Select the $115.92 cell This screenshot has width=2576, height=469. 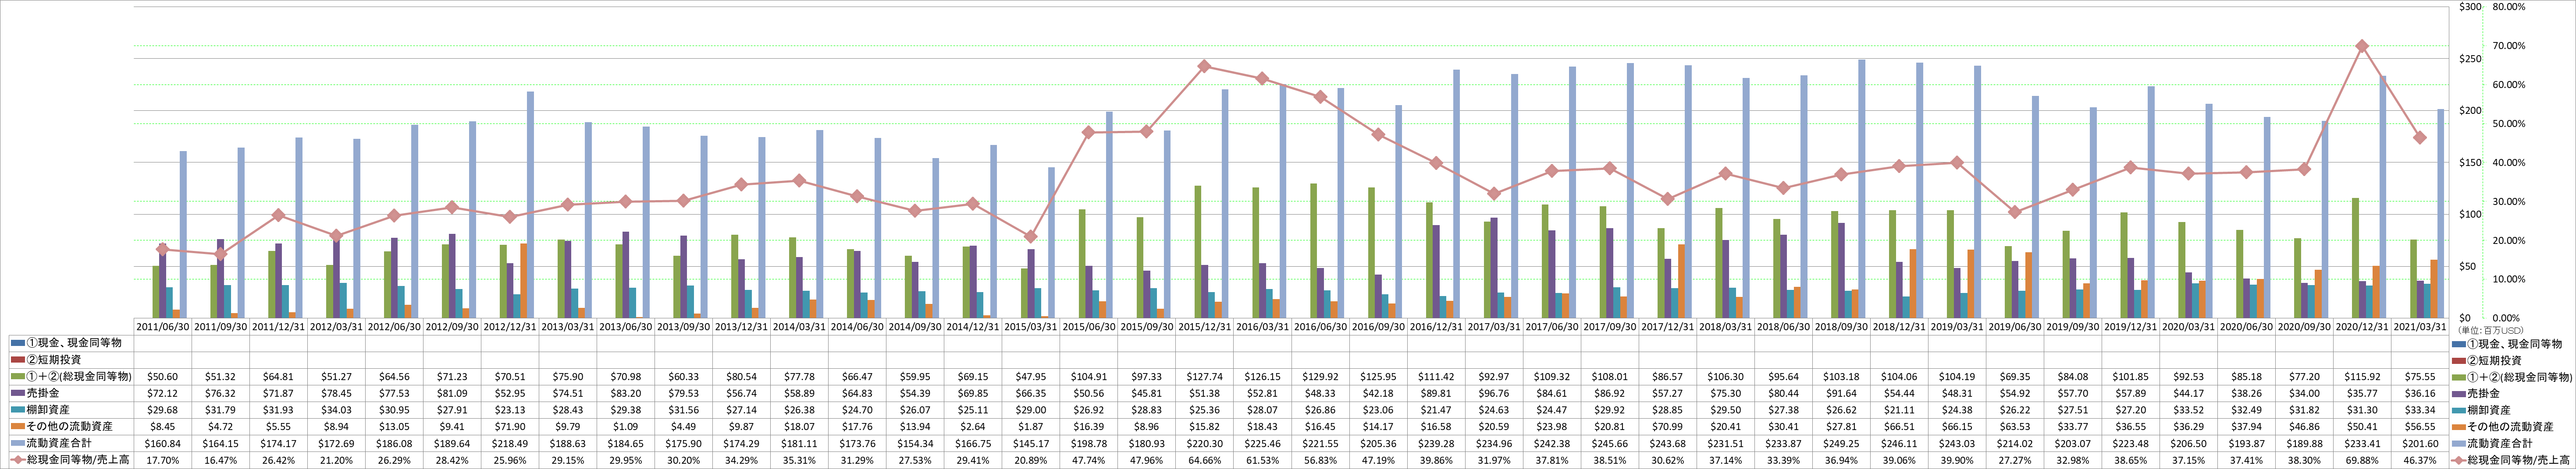(x=2362, y=377)
